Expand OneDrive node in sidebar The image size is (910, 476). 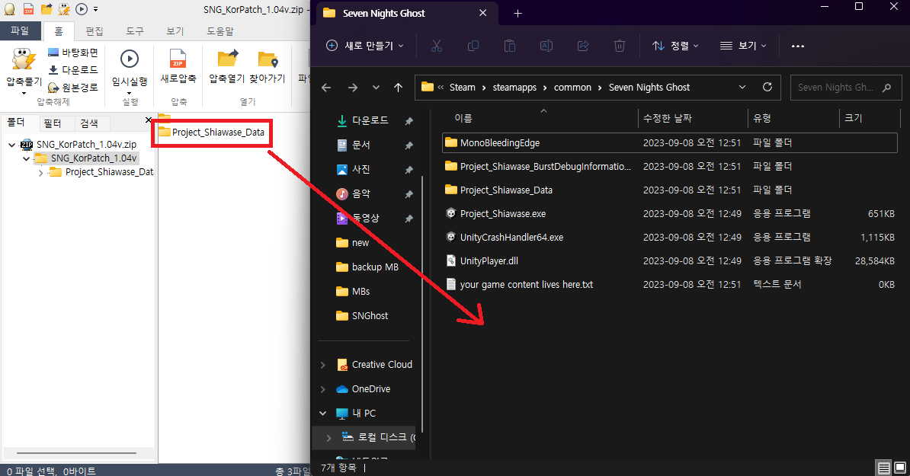click(322, 389)
